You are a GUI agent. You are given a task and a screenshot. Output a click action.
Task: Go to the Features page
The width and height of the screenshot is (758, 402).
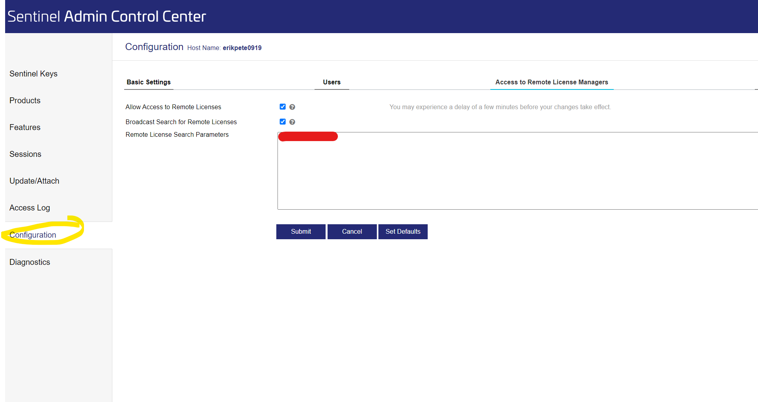point(25,127)
